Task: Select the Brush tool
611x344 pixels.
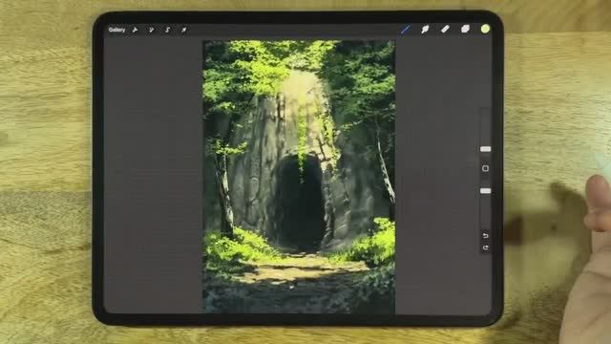Action: coord(405,30)
